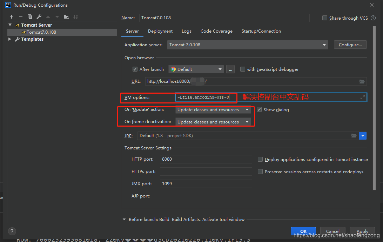The image size is (383, 242).
Task: Open the On frame deactivation dropdown
Action: pos(213,122)
